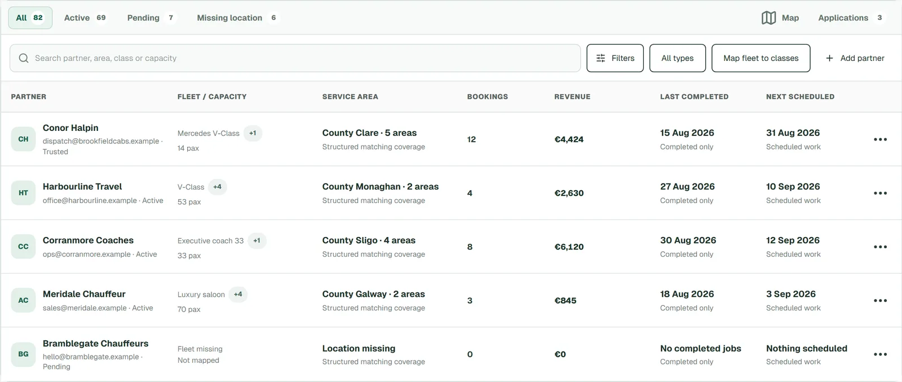Click the Filters button
The height and width of the screenshot is (382, 902).
tap(615, 58)
